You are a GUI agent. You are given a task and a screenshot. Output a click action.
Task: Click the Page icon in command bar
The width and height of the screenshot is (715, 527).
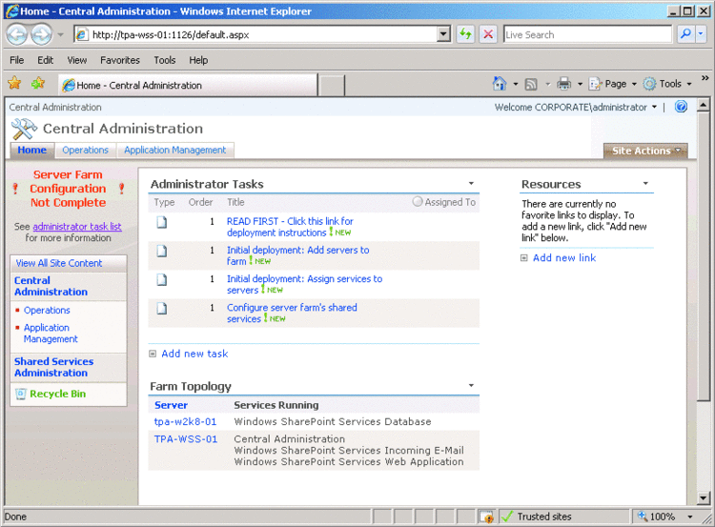click(596, 84)
